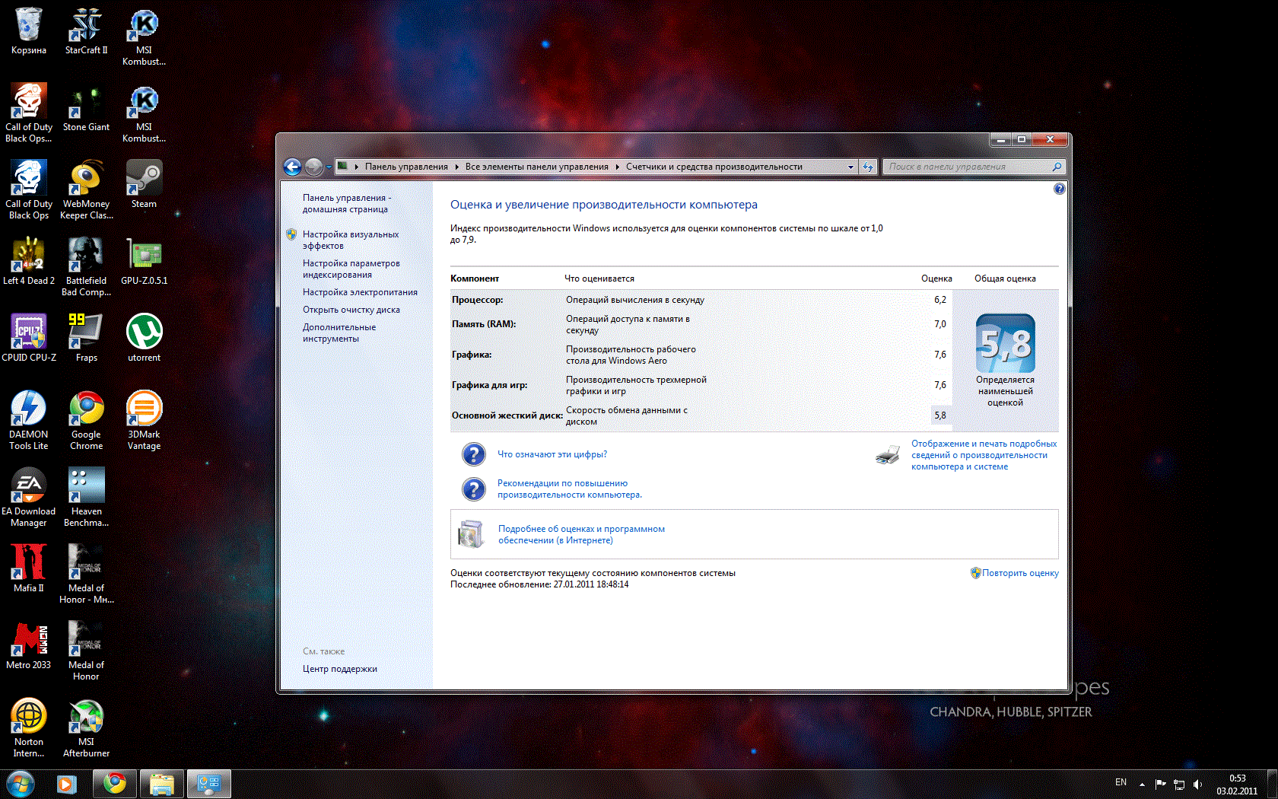Open Настройка визуальных эффектов link
Screen dimensions: 1278x799
tap(351, 240)
